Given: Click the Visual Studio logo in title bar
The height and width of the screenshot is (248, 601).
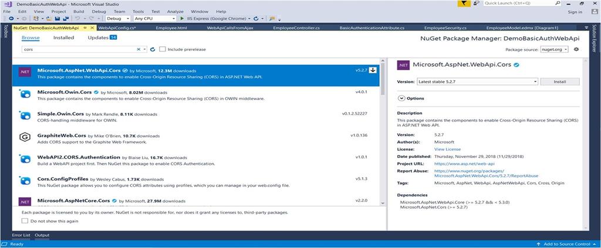Looking at the screenshot, I should [9, 4].
